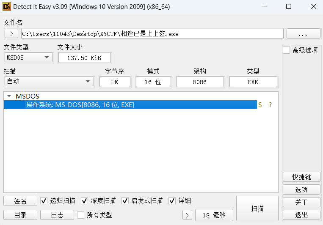
Task: Open the 文件类型 MSDOS dropdown
Action: tap(29, 58)
